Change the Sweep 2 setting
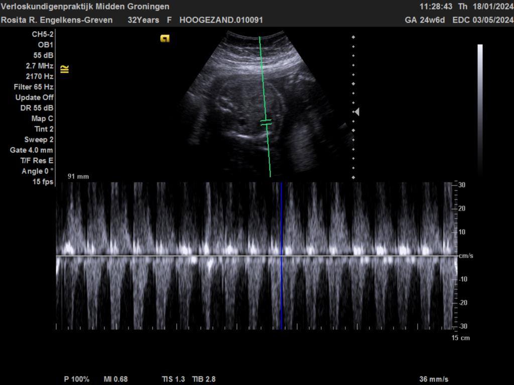514x385 pixels. (39, 139)
